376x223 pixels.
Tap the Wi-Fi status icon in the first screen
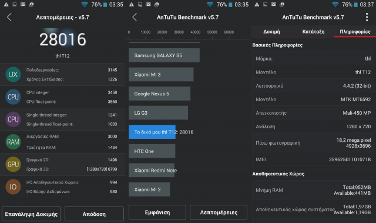point(85,4)
